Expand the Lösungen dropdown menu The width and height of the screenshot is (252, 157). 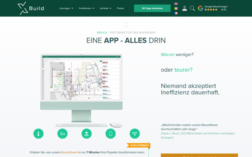click(66, 8)
